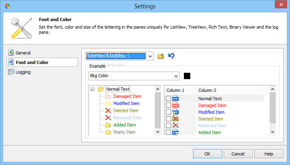The height and width of the screenshot is (165, 290).
Task: Click the red BMP icon in Damaged Item row
Action: [x=176, y=105]
